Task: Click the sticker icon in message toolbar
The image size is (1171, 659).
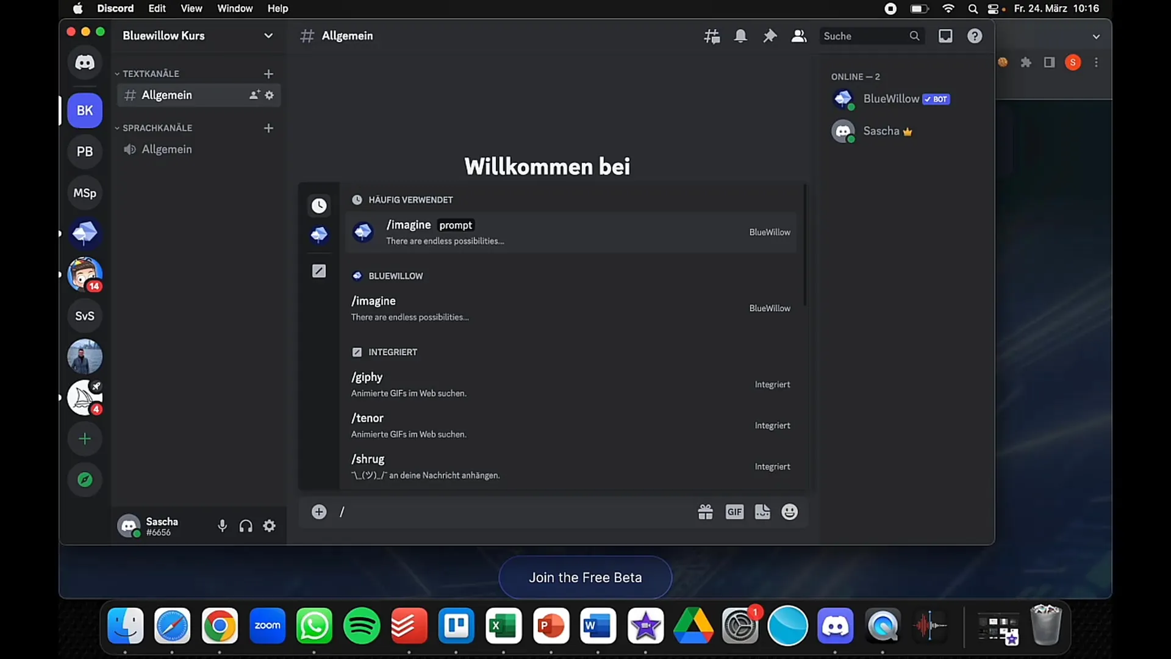Action: tap(762, 512)
